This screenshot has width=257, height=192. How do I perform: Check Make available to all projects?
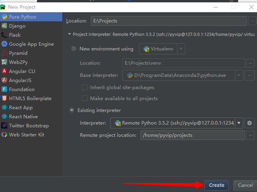point(85,98)
